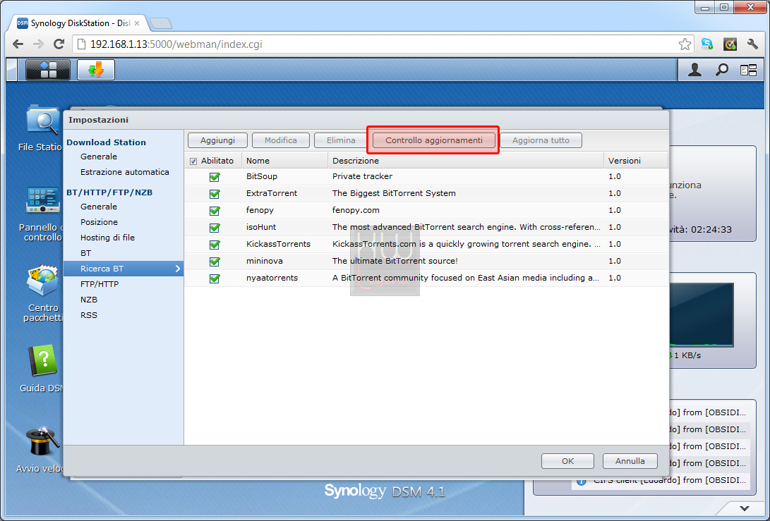Select the isoHunt row name
The width and height of the screenshot is (770, 521).
(x=261, y=227)
